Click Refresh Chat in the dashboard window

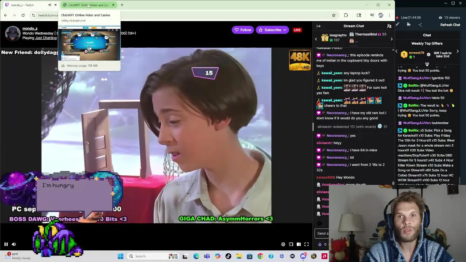[450, 25]
